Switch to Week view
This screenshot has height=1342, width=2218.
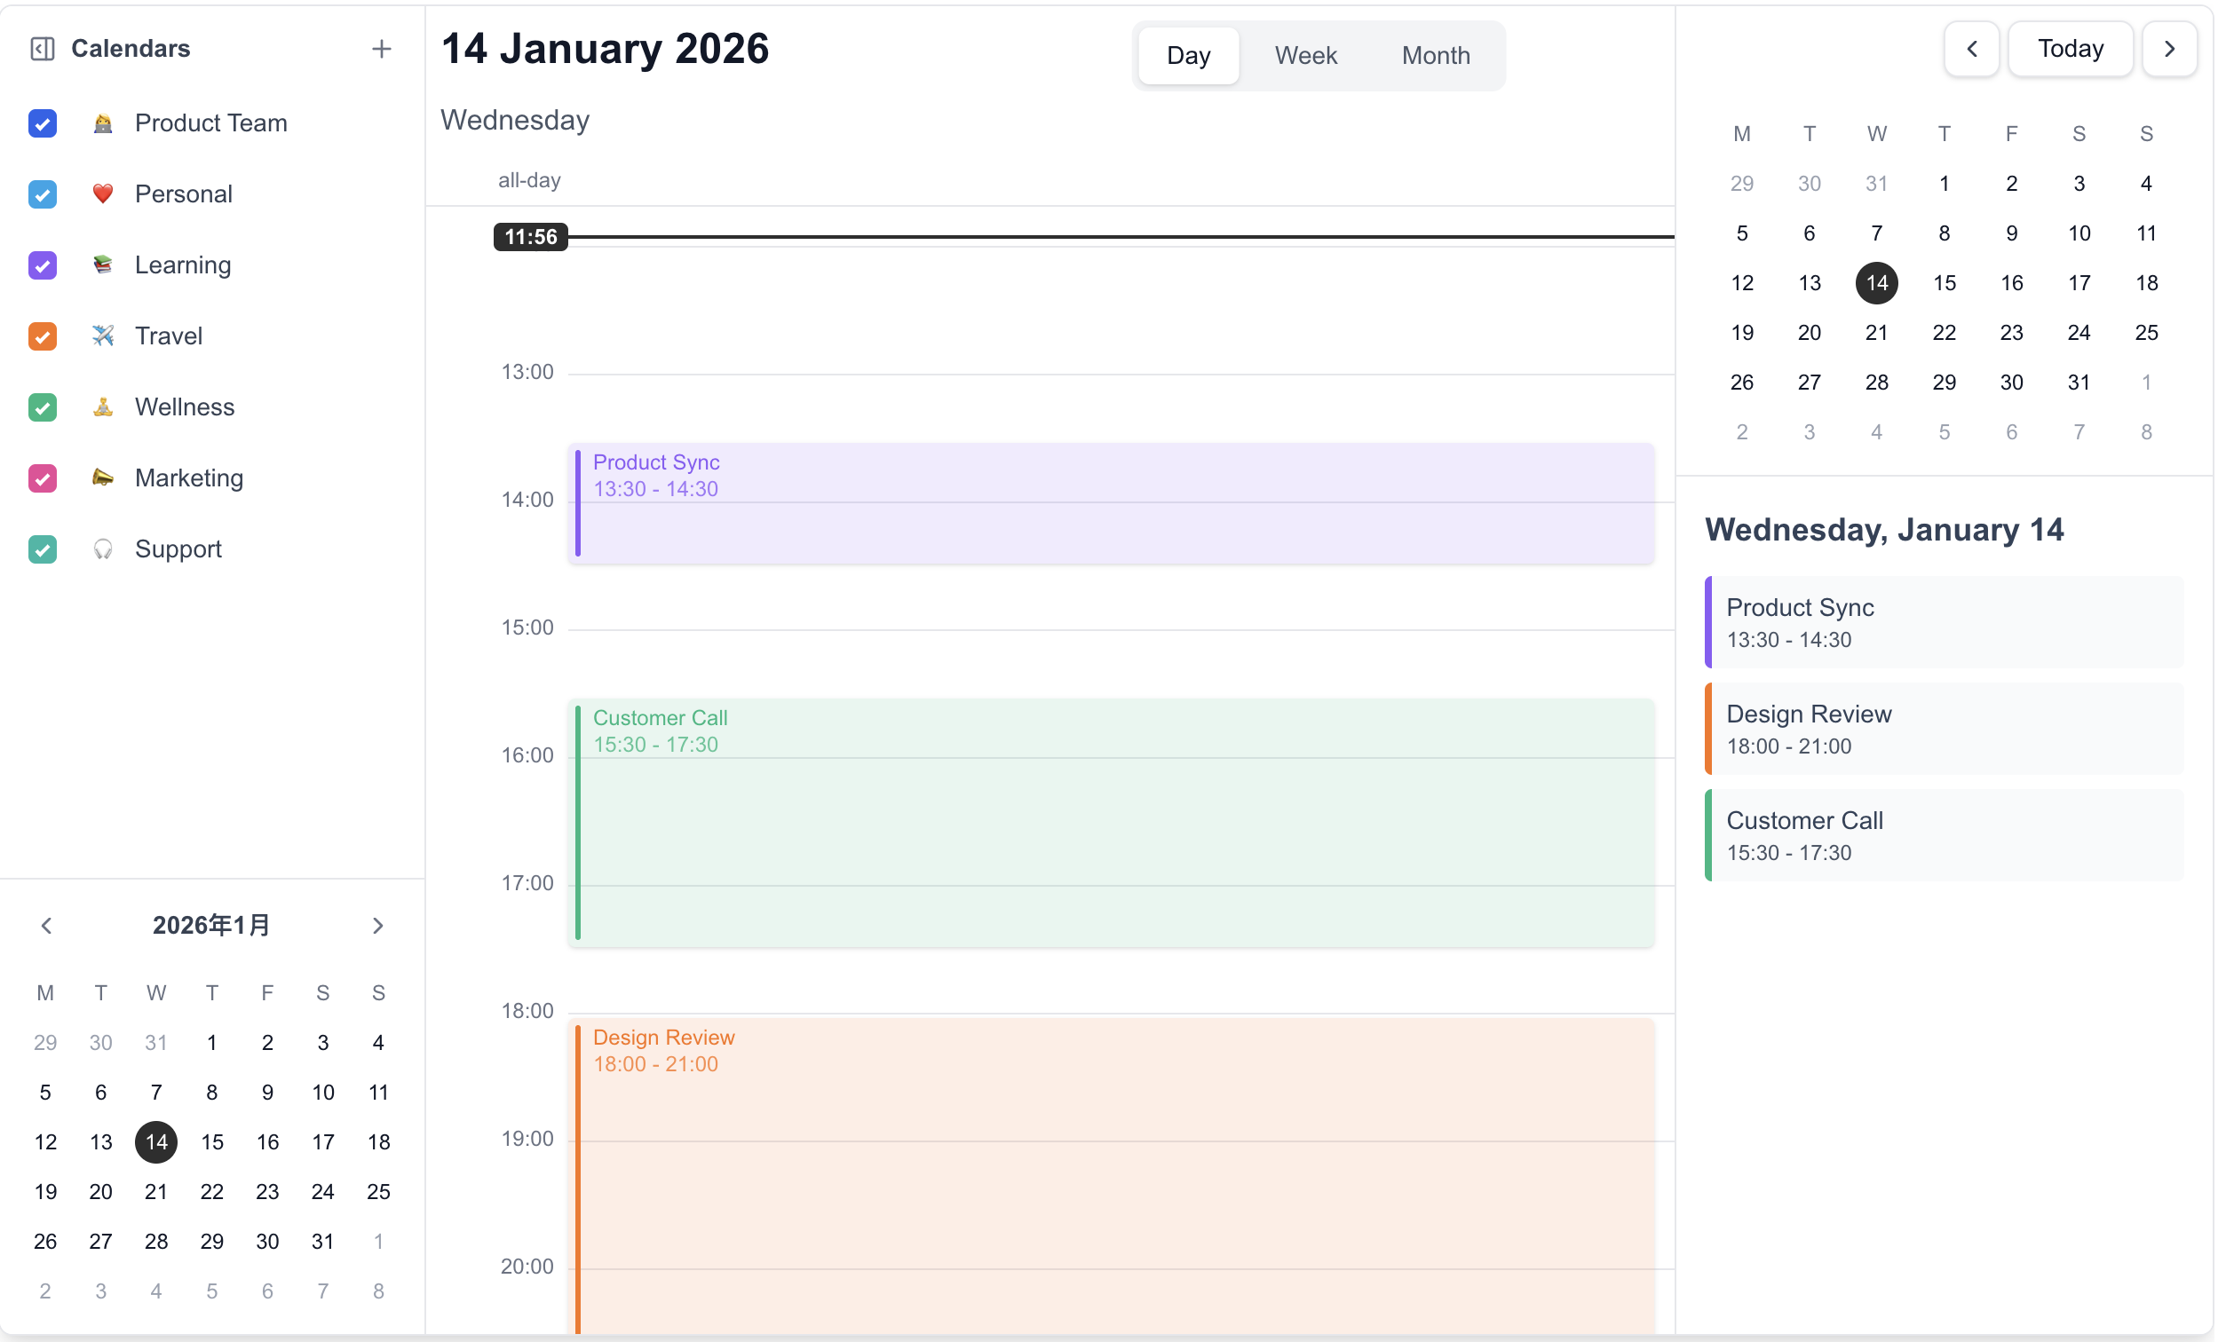pyautogui.click(x=1305, y=55)
